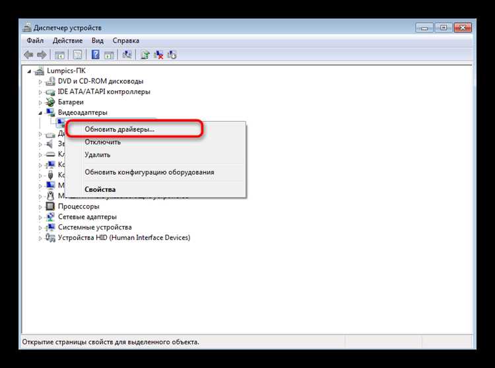Screen dimensions: 495x368
Task: Toggle the action pane toolbar icon
Action: [109, 55]
